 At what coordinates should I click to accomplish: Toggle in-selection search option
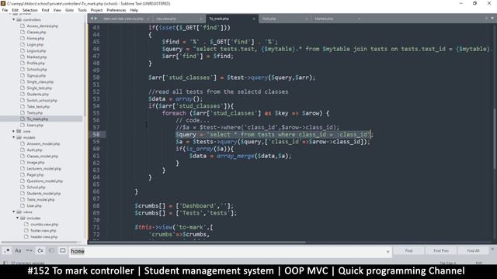point(51,251)
